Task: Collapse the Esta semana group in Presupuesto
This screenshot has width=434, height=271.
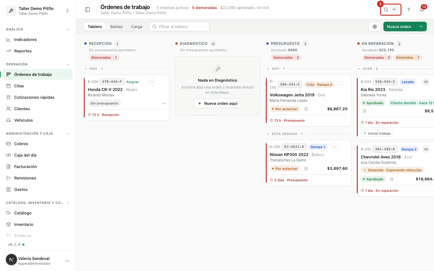Action: tap(268, 134)
